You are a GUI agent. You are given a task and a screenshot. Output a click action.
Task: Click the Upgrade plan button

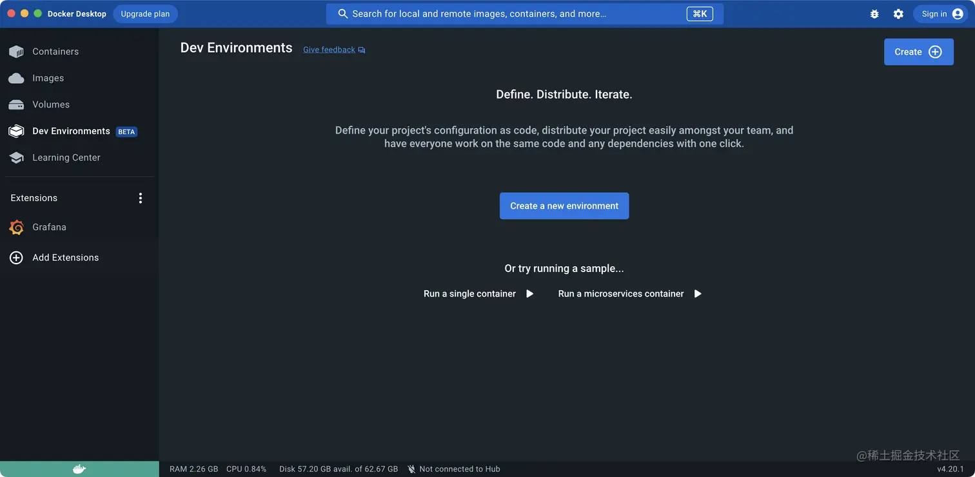click(145, 14)
